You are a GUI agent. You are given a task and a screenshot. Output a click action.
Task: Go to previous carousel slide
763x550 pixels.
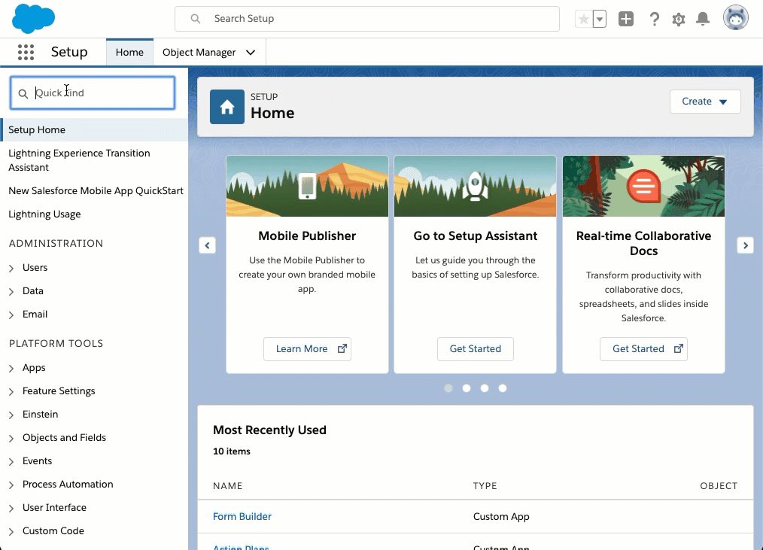point(208,245)
